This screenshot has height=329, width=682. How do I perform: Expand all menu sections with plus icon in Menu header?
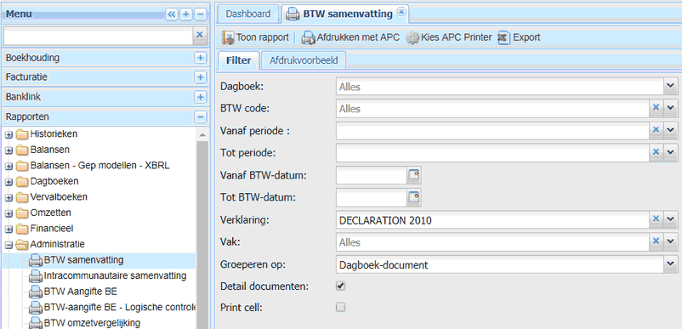[185, 14]
